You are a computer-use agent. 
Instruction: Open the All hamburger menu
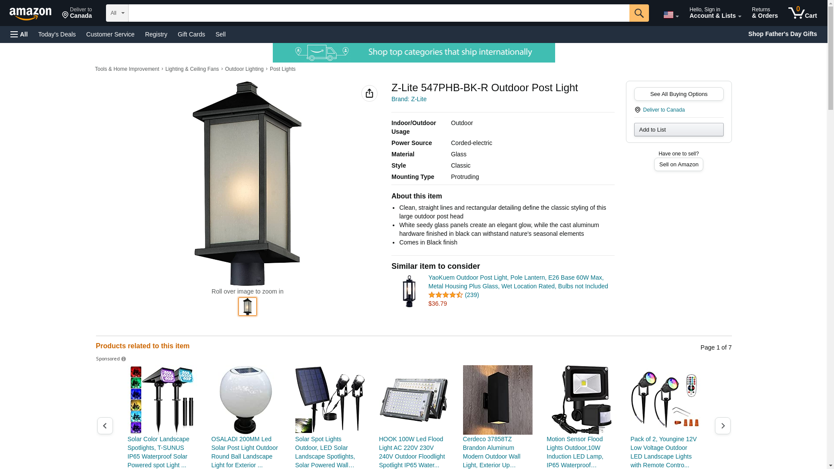19,34
